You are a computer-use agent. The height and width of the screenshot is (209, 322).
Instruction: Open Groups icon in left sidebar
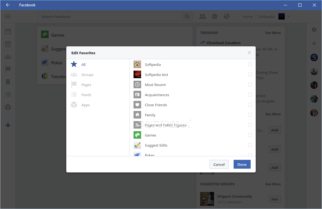8,57
